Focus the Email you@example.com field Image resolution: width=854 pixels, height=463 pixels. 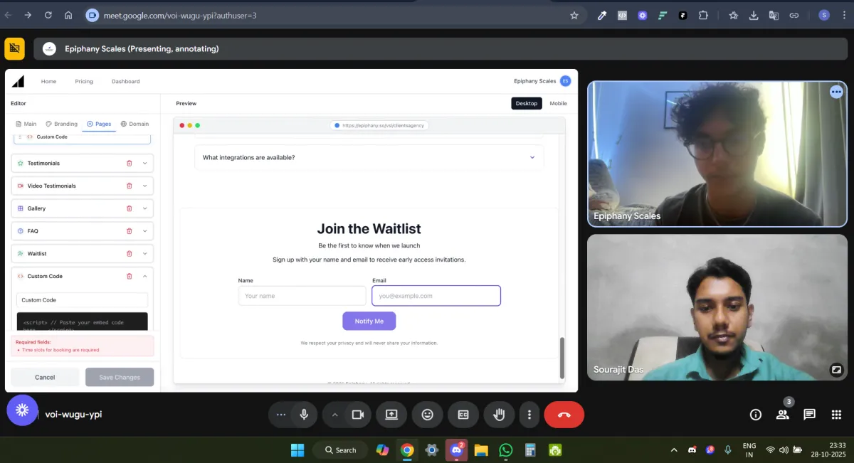436,296
